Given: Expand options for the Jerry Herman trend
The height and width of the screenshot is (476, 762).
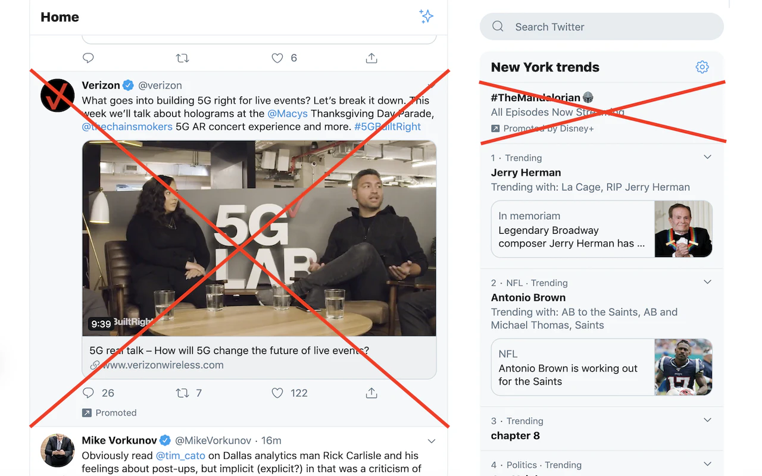Looking at the screenshot, I should [x=707, y=156].
